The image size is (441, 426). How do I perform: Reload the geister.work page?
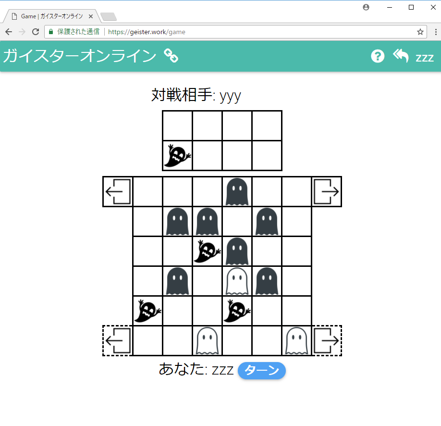(x=36, y=32)
